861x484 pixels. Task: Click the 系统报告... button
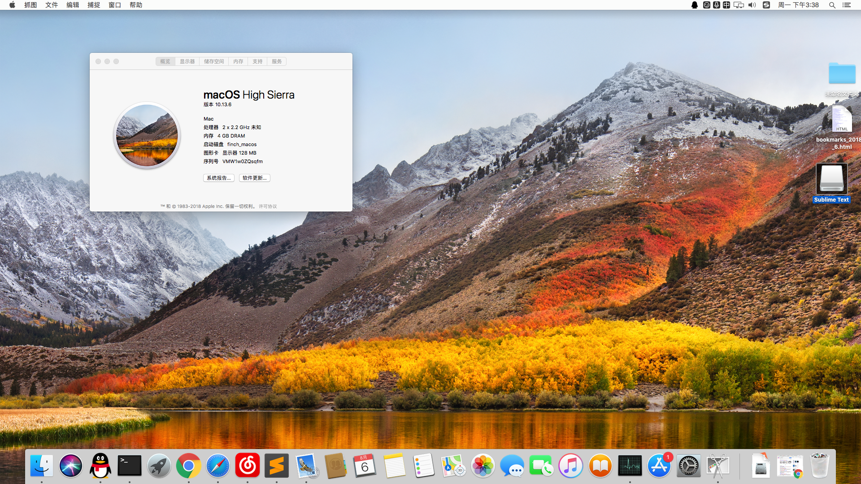pyautogui.click(x=219, y=178)
